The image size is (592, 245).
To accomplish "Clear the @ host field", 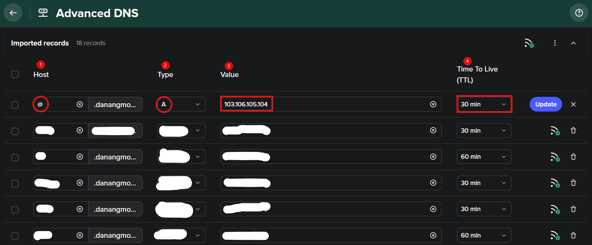I will tap(80, 104).
